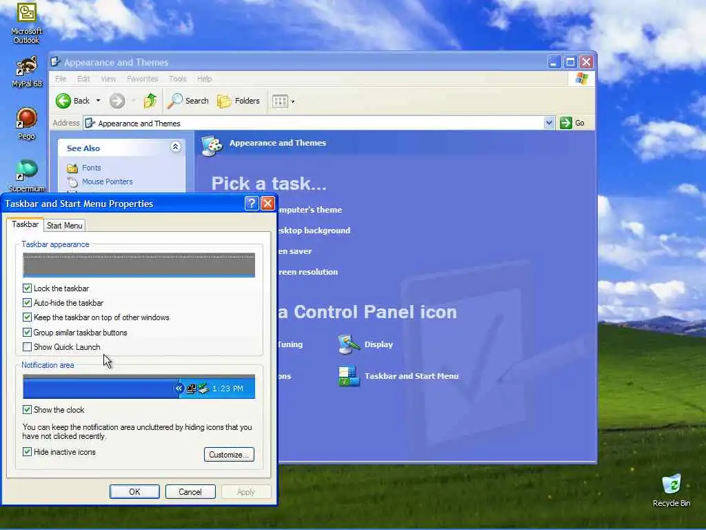Click the screen resolution task link
The image size is (706, 530).
tap(308, 272)
